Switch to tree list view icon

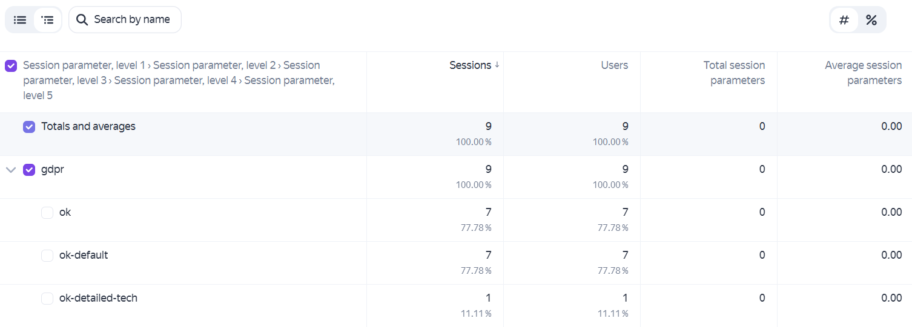(x=47, y=20)
